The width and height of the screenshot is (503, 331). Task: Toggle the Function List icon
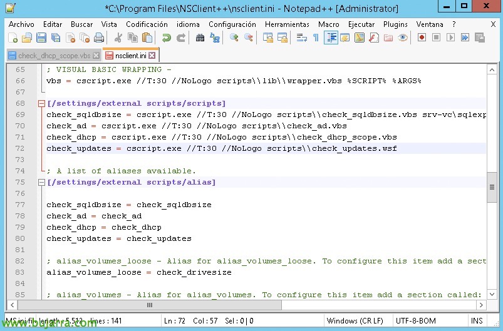tap(374, 38)
